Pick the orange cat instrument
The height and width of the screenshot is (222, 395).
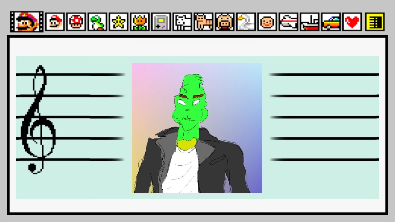pyautogui.click(x=204, y=22)
